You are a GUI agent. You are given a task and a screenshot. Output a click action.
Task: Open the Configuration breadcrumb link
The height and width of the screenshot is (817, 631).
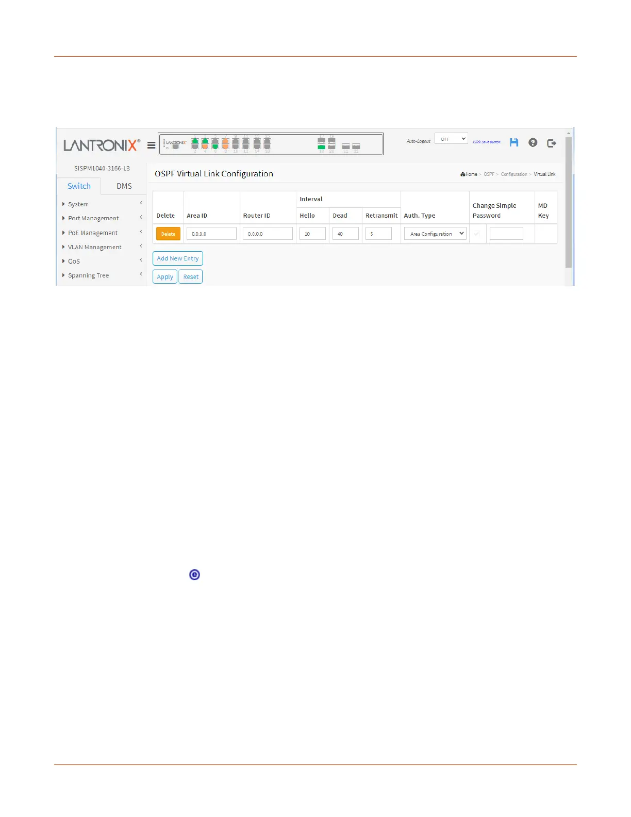click(514, 174)
